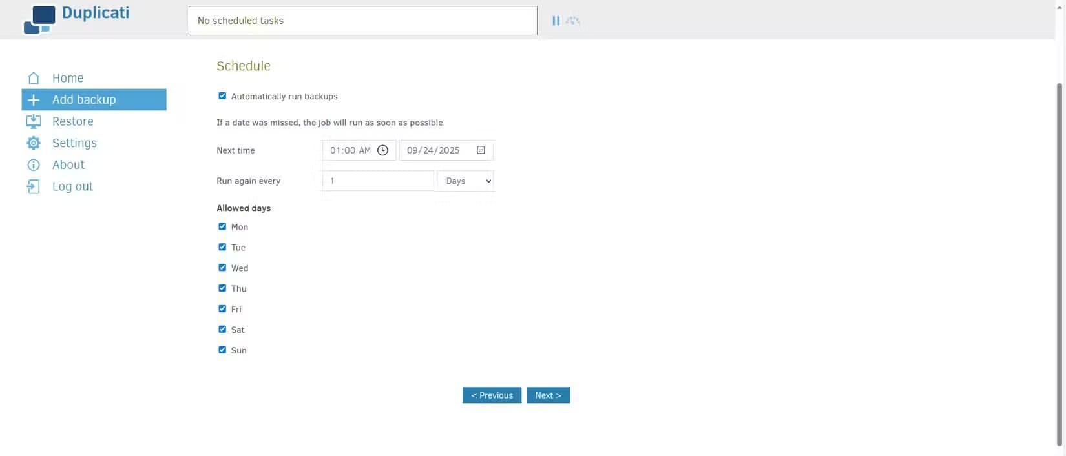Click the throttle speed gauge icon

(573, 21)
